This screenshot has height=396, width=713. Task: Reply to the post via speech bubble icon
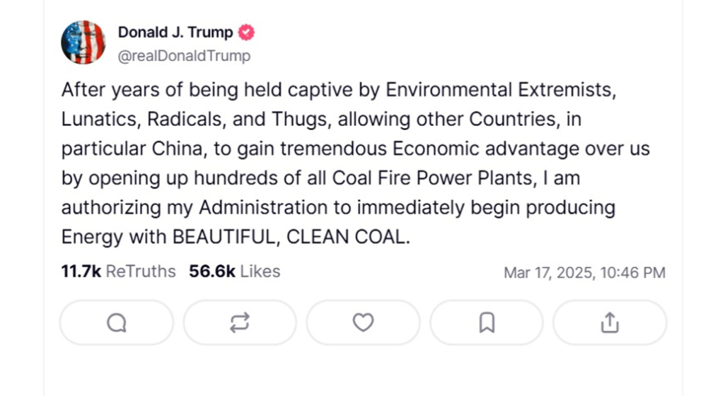click(x=116, y=322)
